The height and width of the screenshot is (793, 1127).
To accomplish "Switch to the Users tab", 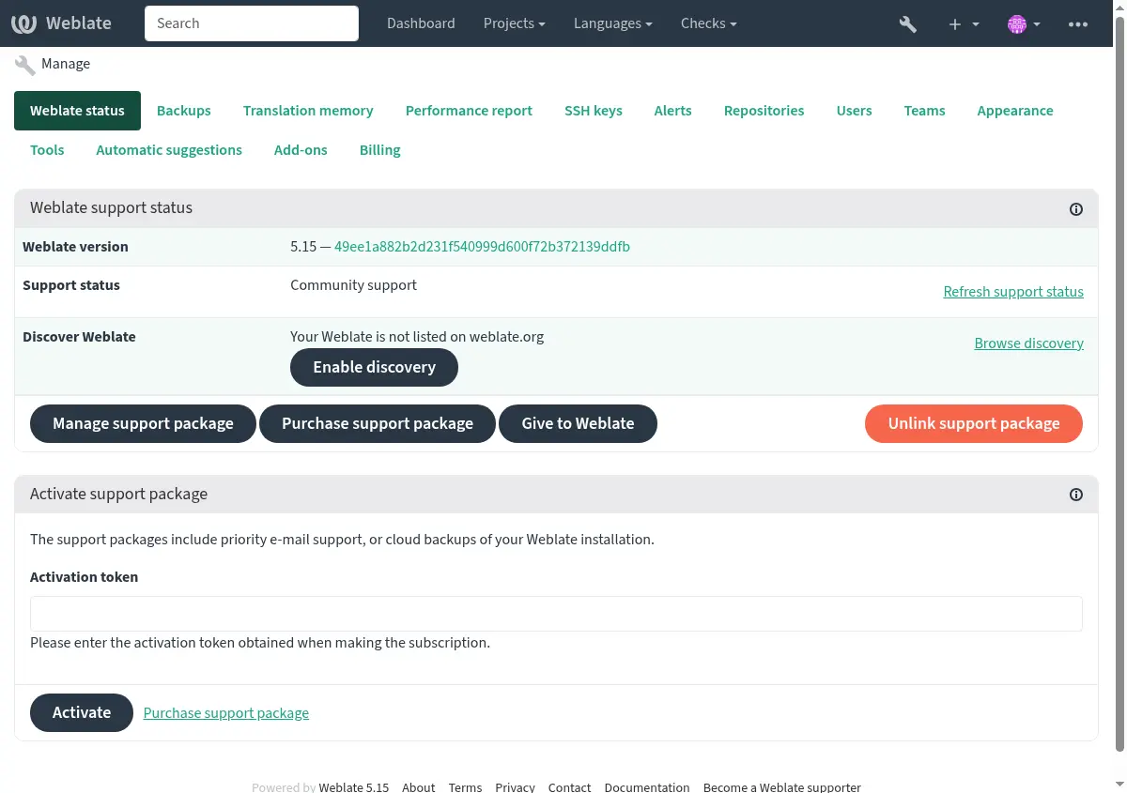I will point(855,111).
